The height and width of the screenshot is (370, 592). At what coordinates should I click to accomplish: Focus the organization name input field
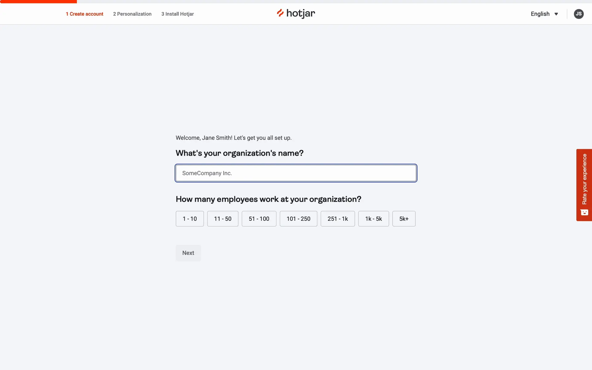click(296, 173)
